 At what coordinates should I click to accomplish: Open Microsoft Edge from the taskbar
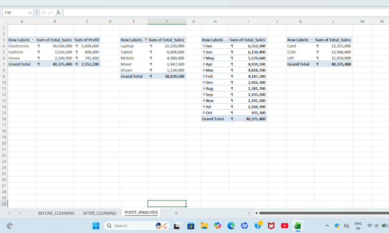click(231, 226)
